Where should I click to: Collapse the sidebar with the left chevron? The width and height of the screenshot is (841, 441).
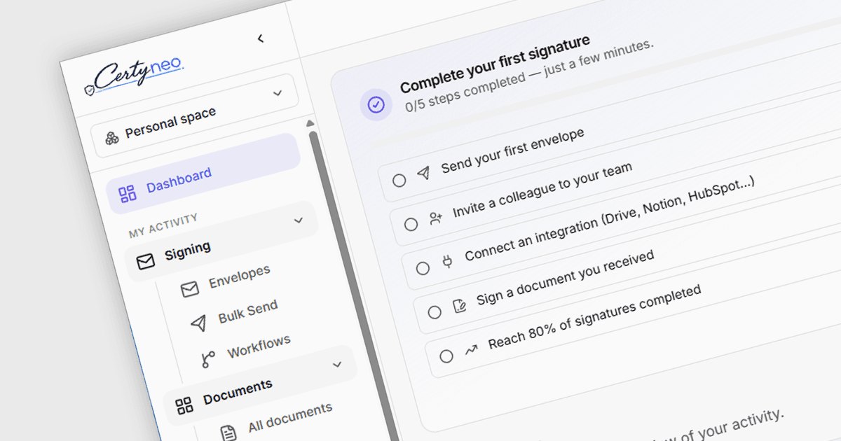(x=261, y=38)
